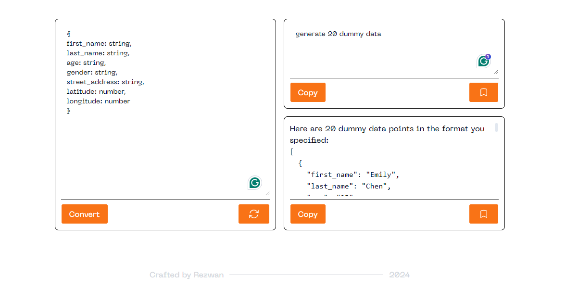Open Grammarly icon in schema text area

(x=255, y=183)
